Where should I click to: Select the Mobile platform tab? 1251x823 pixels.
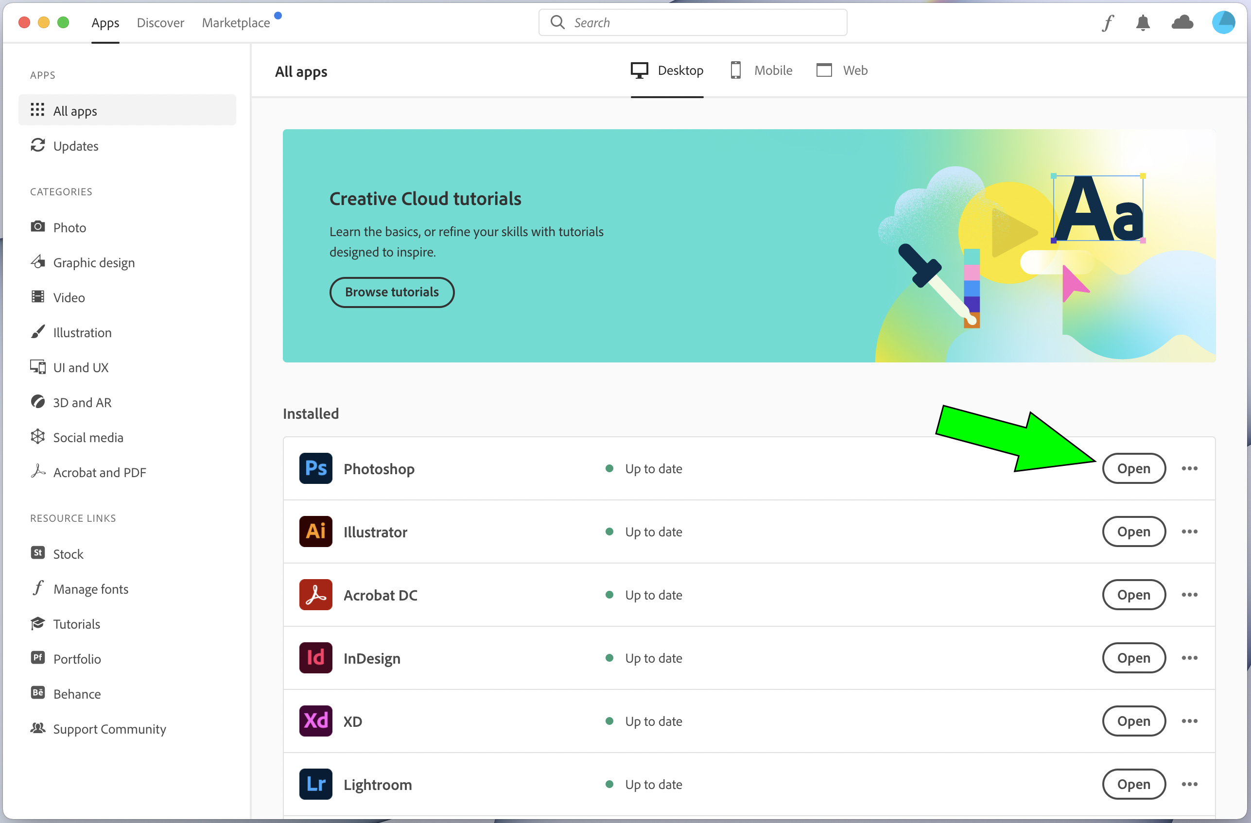[x=761, y=70]
